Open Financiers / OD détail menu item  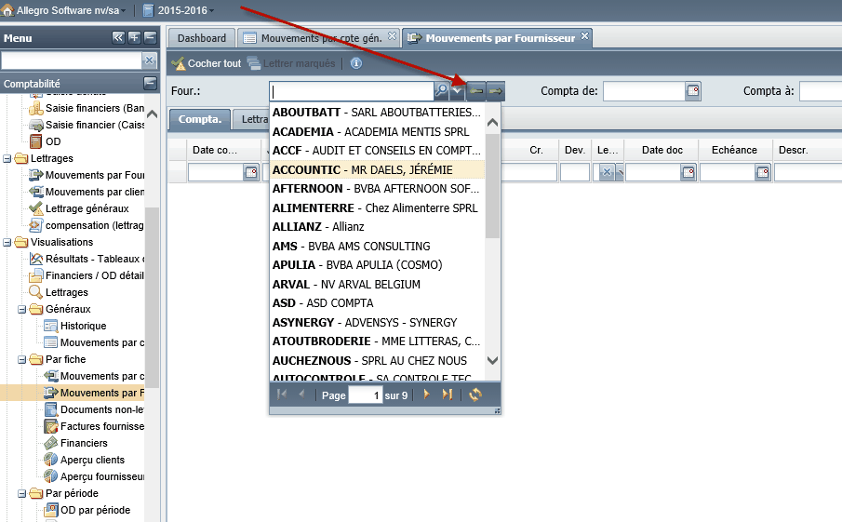[x=87, y=275]
